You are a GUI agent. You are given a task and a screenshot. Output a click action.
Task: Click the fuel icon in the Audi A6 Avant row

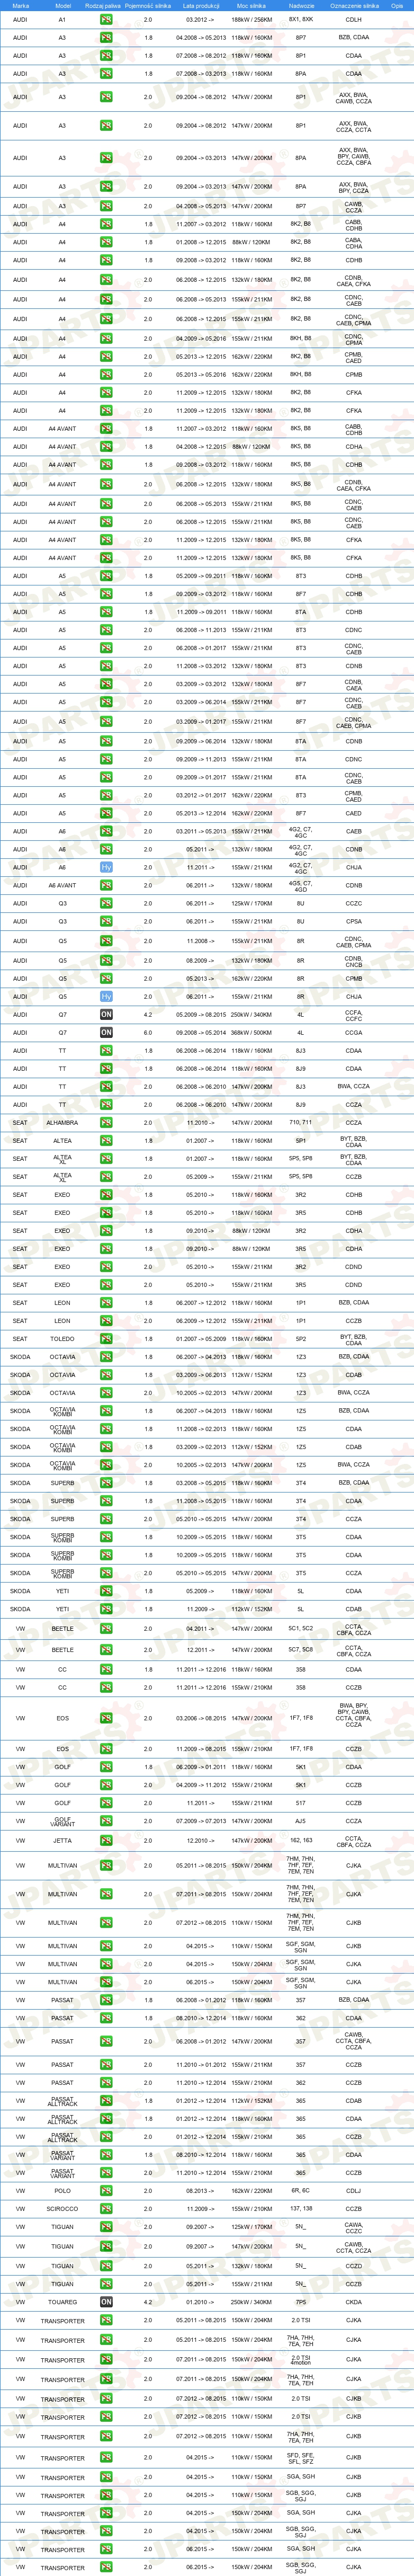(x=106, y=885)
